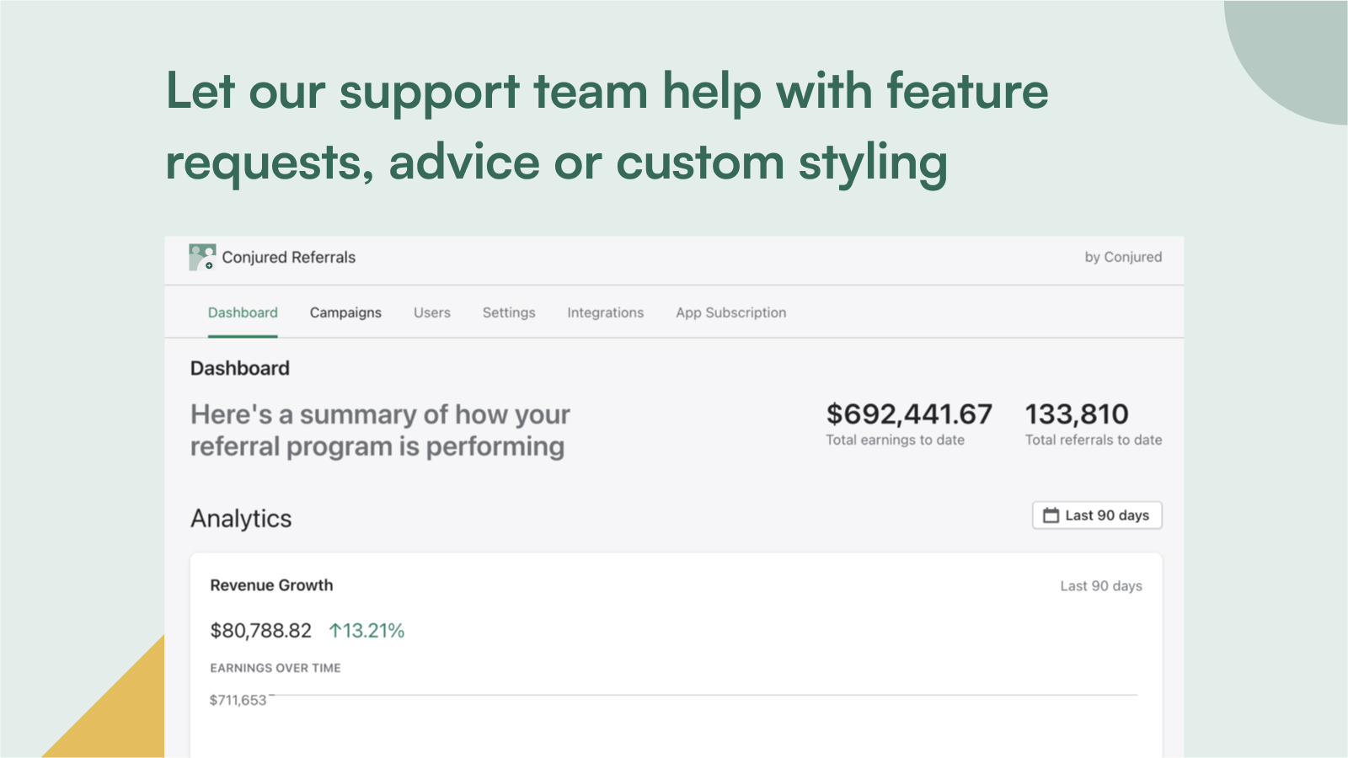Image resolution: width=1348 pixels, height=758 pixels.
Task: Click the total earnings $692,441.67 figure
Action: 910,414
